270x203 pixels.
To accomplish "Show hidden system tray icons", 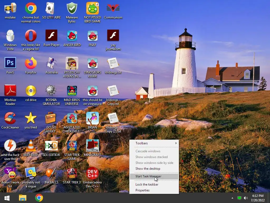I will [233, 198].
